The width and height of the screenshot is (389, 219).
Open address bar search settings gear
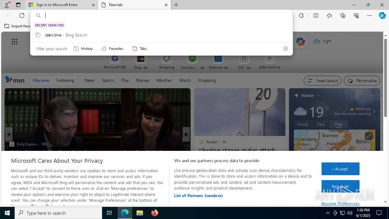click(285, 49)
